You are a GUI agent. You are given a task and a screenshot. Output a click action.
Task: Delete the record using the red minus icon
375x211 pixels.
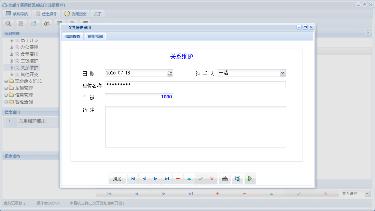(178, 178)
